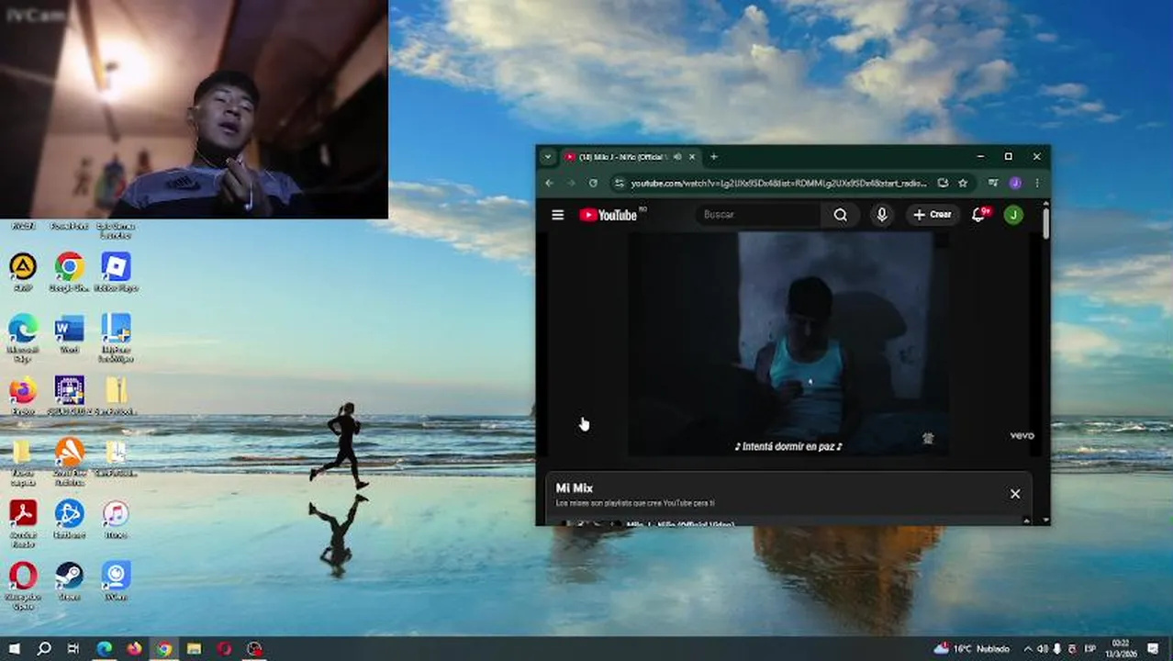Close the Milo J YouTube tab
The width and height of the screenshot is (1173, 661).
click(x=692, y=157)
